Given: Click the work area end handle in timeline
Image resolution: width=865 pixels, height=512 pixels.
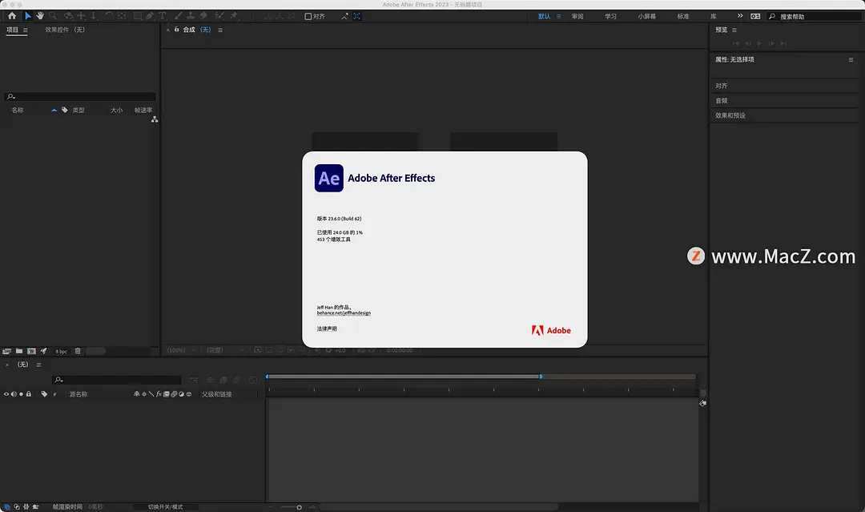Looking at the screenshot, I should point(541,377).
